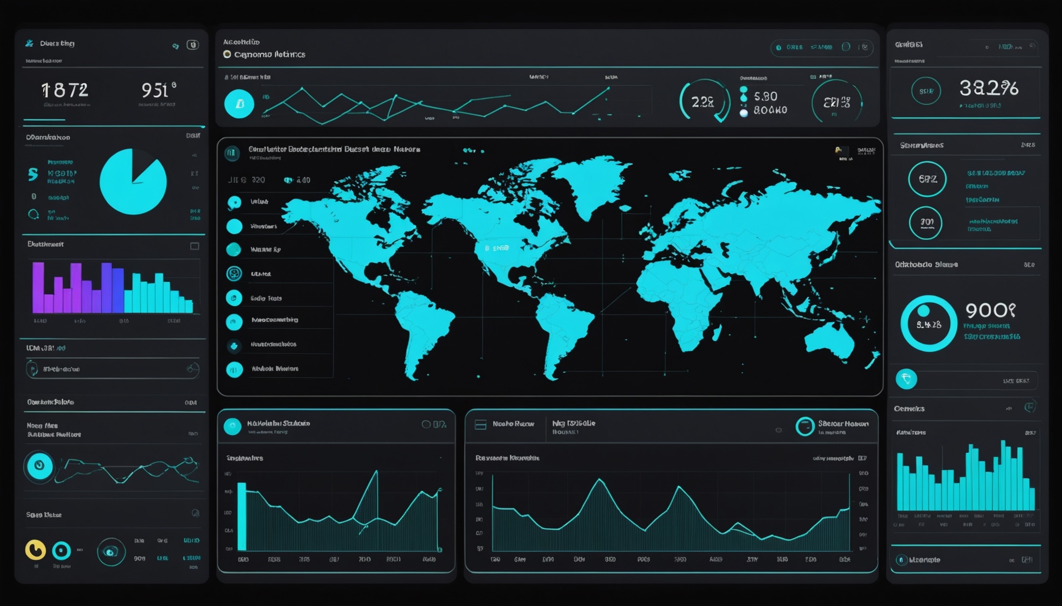Click the 701 ring indicator in right panel
Screen dimensions: 1062x606
click(x=926, y=223)
